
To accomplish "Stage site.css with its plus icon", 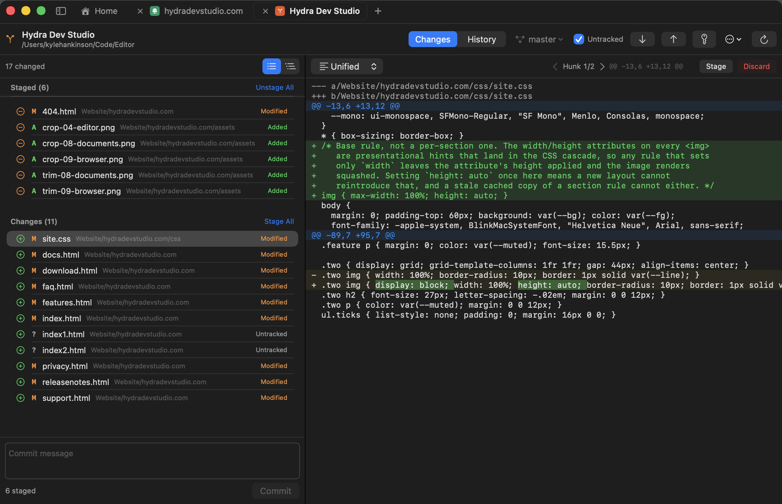I will click(21, 239).
